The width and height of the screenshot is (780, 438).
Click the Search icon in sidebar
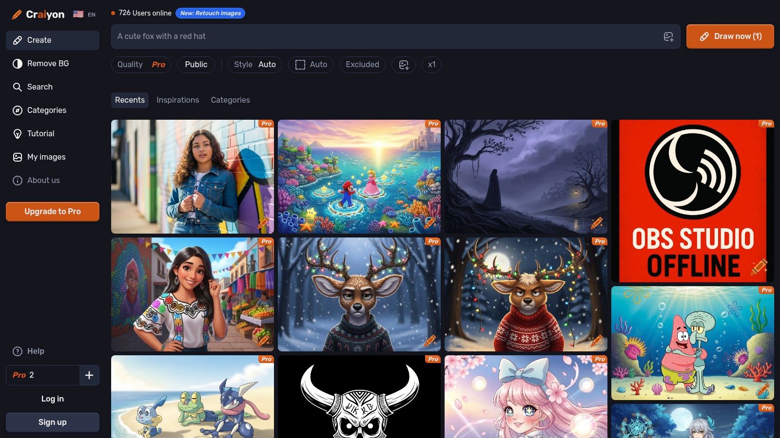click(x=18, y=87)
